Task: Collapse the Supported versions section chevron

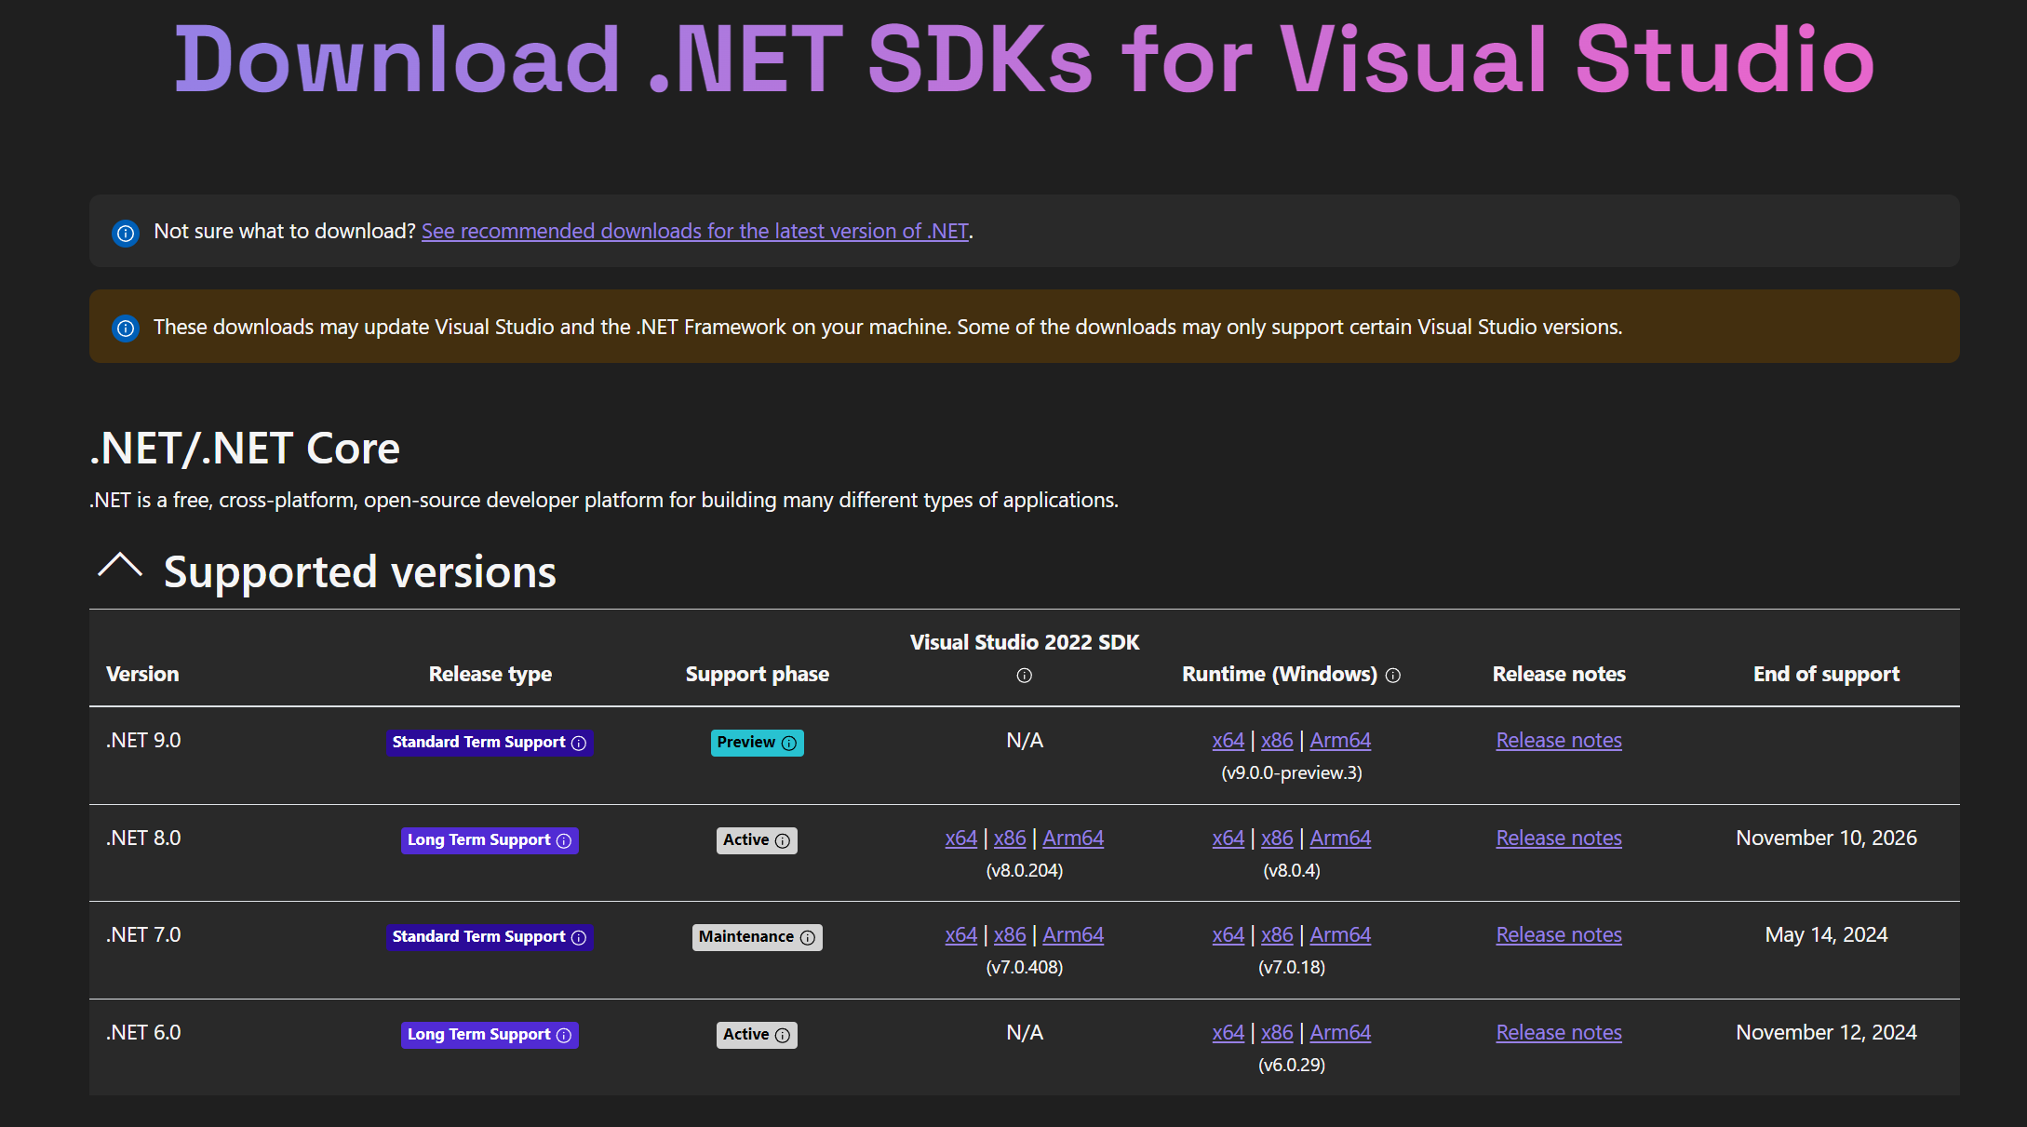Action: pyautogui.click(x=120, y=566)
